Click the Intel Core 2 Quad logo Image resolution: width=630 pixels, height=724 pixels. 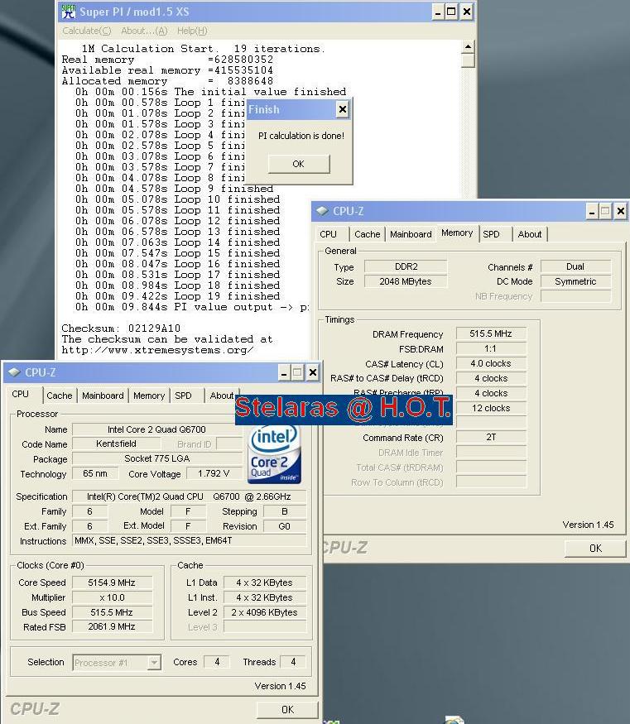coord(274,454)
